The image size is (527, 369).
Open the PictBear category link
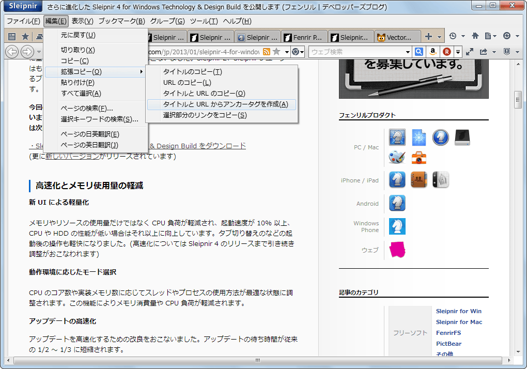448,344
